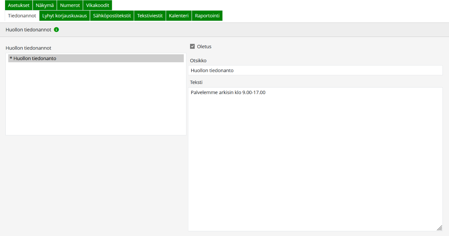Click into the Otsikko input field
Viewport: 449px width, 236px height.
[x=316, y=71]
